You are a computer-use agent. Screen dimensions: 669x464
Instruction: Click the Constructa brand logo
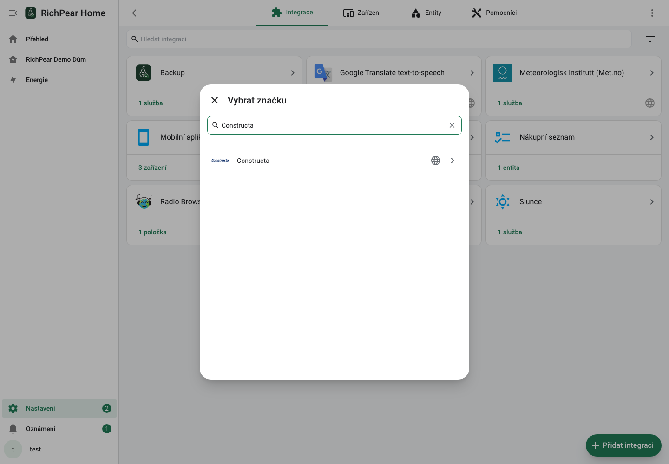click(220, 161)
